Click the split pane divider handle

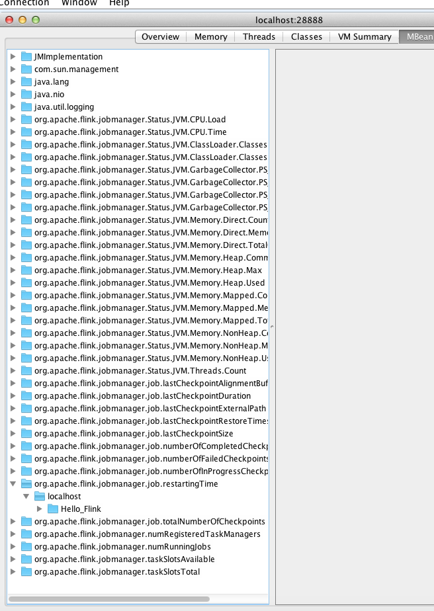pyautogui.click(x=272, y=327)
